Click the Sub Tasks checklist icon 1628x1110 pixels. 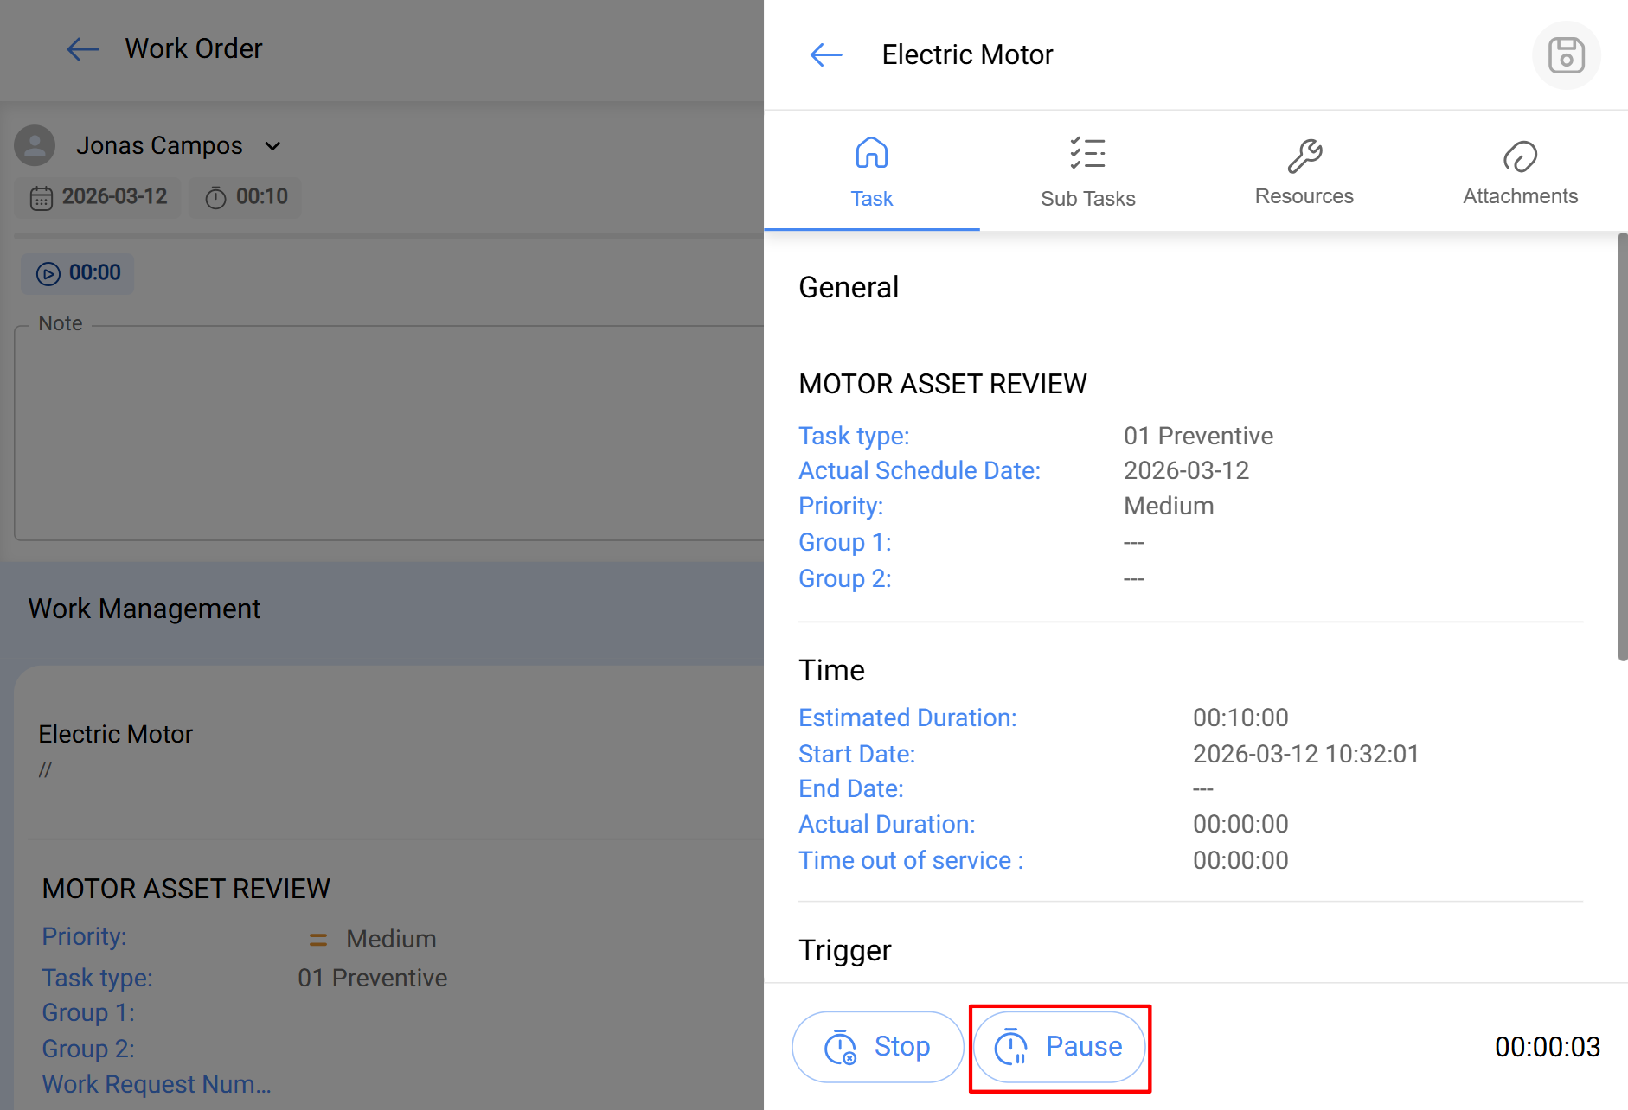(1087, 153)
